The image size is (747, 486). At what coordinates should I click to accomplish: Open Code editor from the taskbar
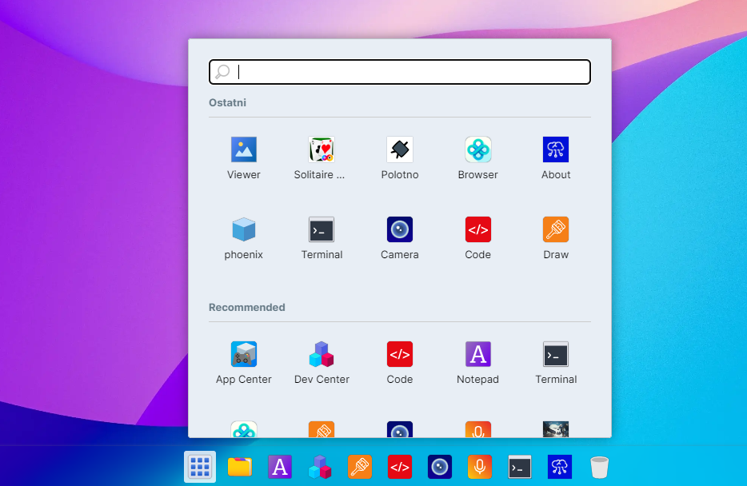point(400,467)
